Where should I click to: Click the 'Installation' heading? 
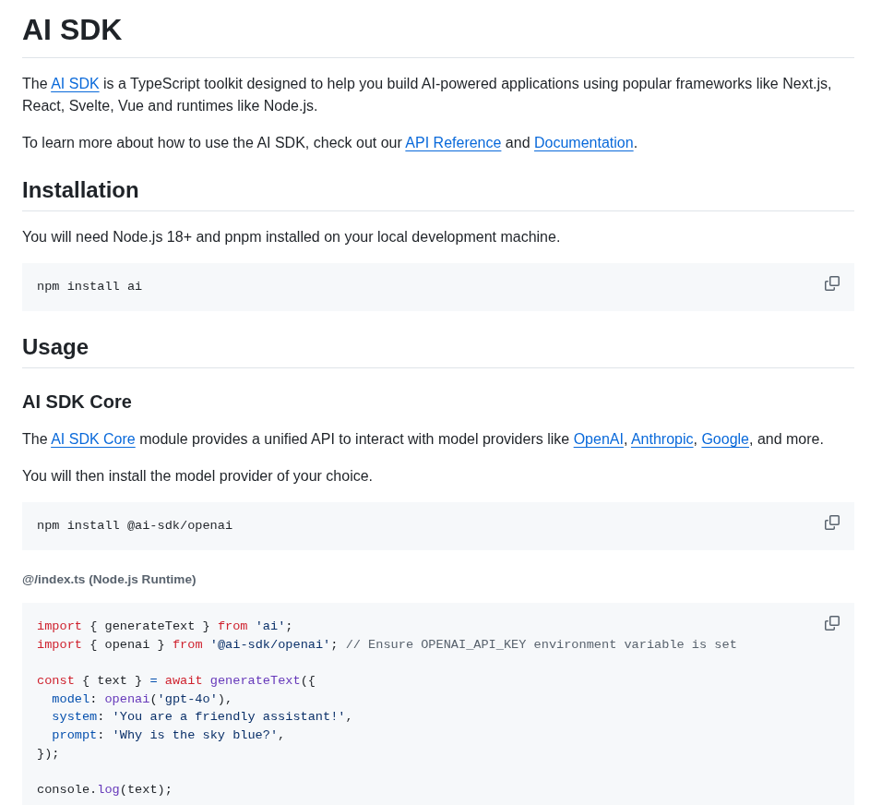click(x=80, y=190)
